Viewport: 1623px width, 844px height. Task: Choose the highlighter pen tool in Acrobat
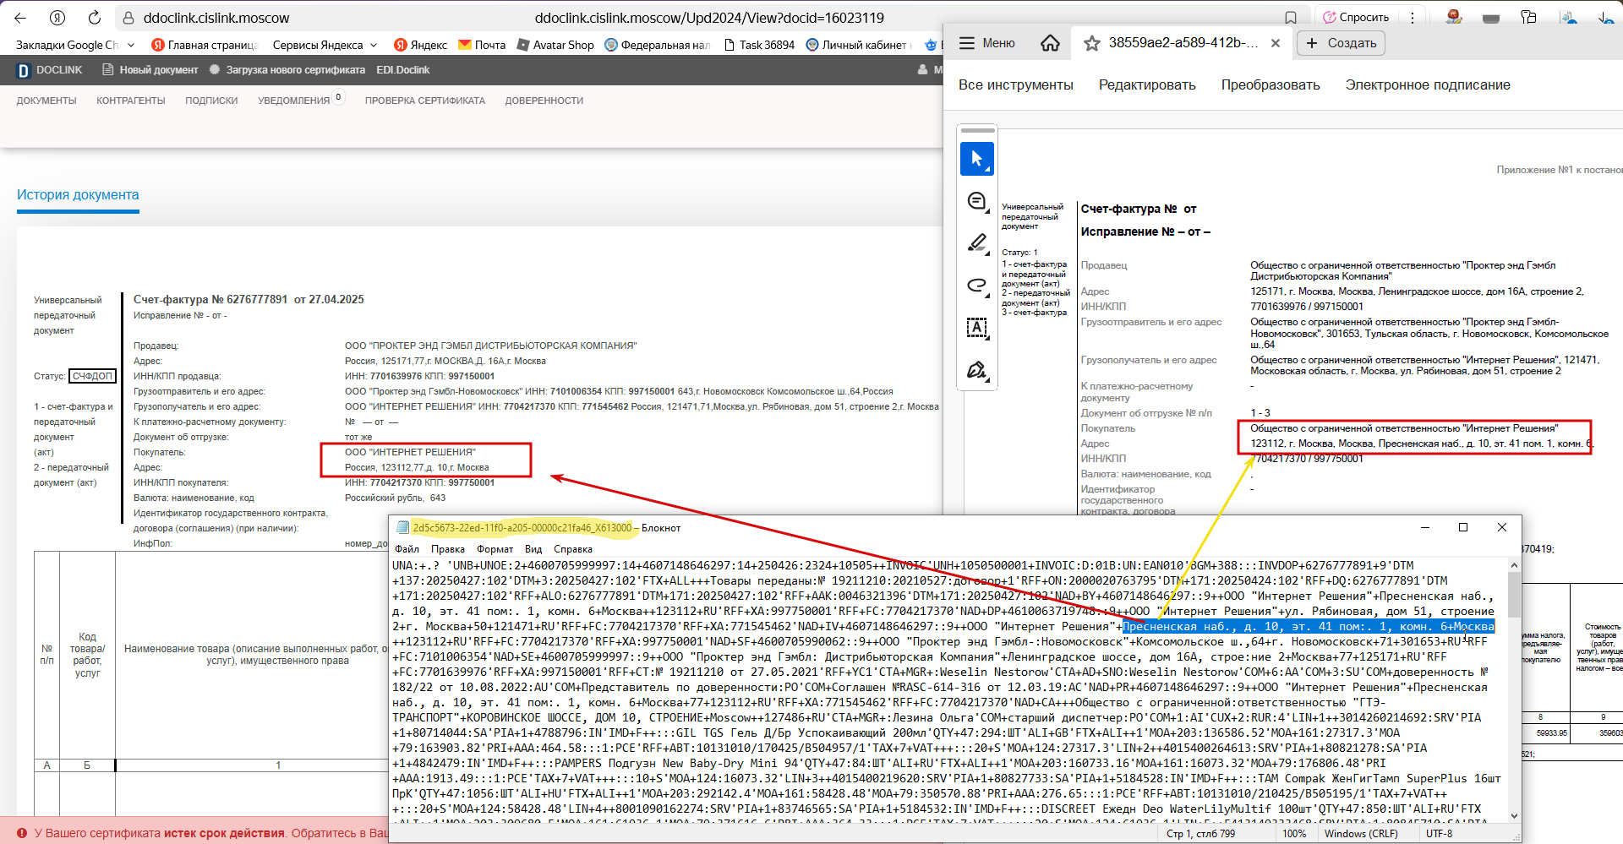click(x=977, y=243)
